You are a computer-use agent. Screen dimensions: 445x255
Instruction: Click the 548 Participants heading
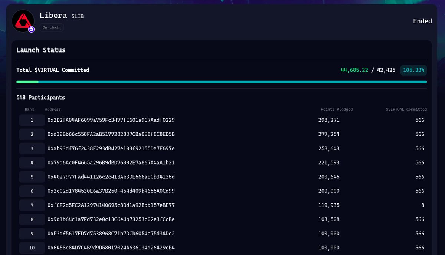pyautogui.click(x=40, y=97)
